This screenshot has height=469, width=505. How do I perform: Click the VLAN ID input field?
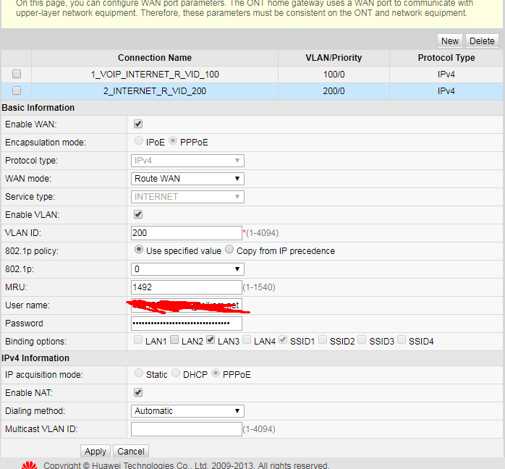(187, 232)
